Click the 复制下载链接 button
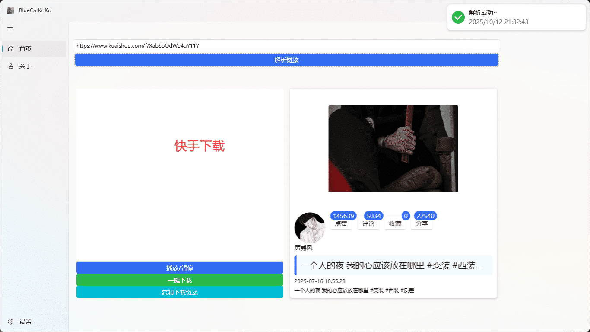Viewport: 590px width, 332px height. click(180, 292)
